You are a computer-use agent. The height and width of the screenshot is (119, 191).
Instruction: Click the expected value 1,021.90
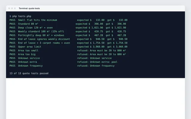pos(97,28)
